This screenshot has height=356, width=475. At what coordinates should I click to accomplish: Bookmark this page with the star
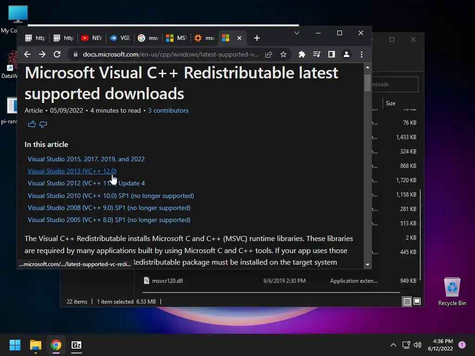click(x=283, y=55)
